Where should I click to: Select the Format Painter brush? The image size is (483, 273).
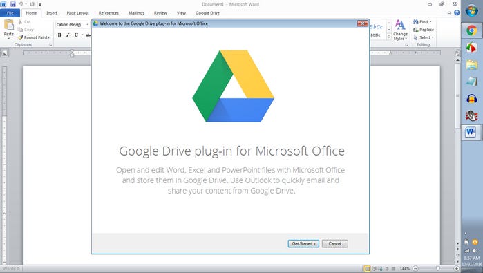coord(35,37)
